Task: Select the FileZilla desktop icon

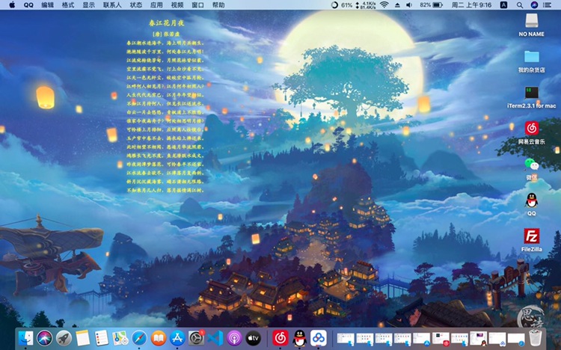Action: (x=531, y=236)
